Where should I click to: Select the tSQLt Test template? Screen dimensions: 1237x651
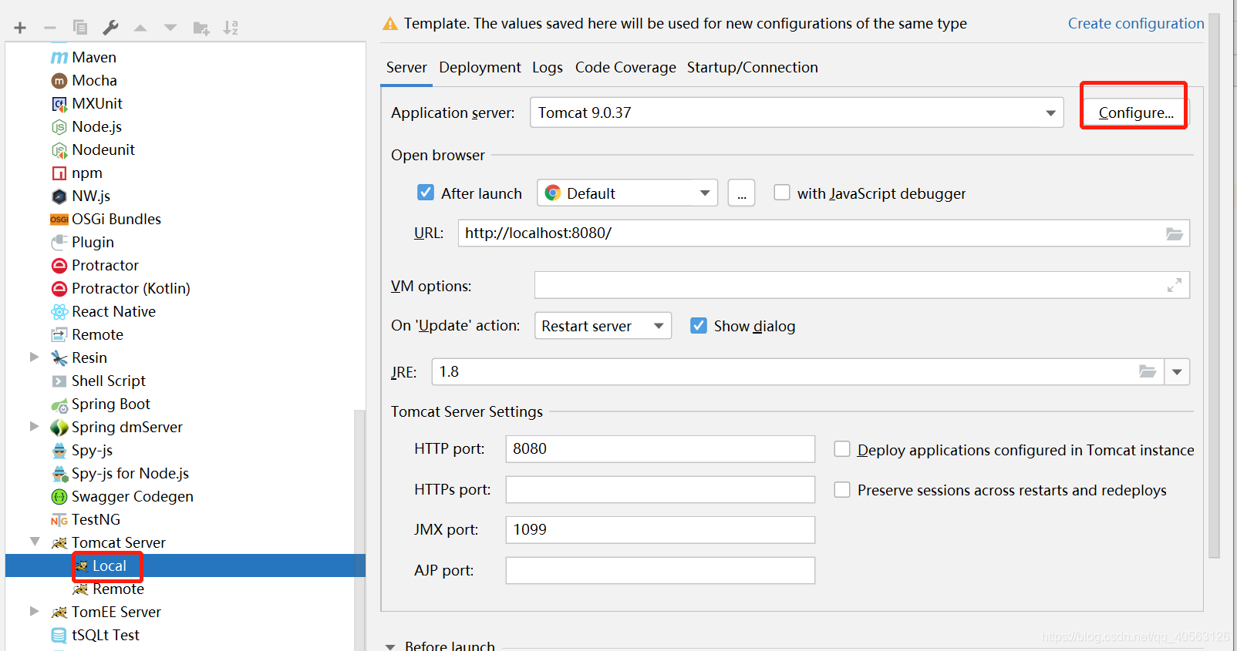coord(106,635)
